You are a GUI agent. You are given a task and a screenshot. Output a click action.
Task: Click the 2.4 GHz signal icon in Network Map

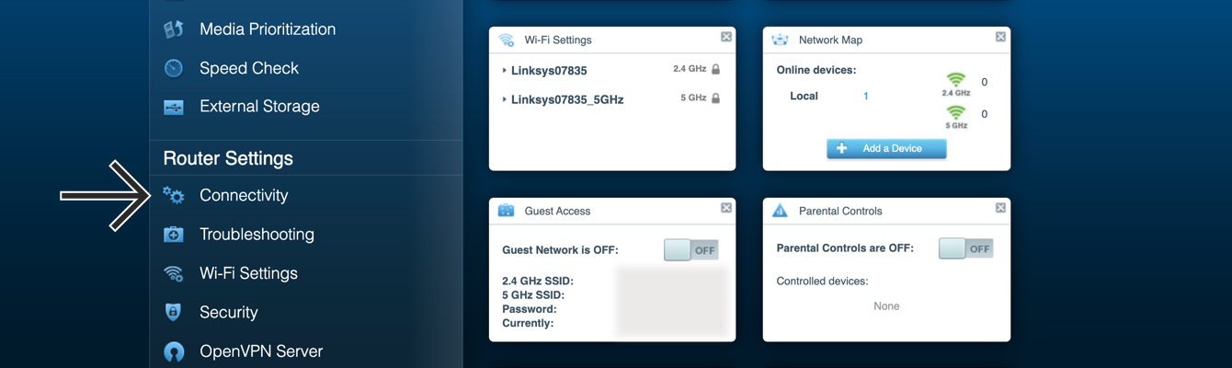956,84
